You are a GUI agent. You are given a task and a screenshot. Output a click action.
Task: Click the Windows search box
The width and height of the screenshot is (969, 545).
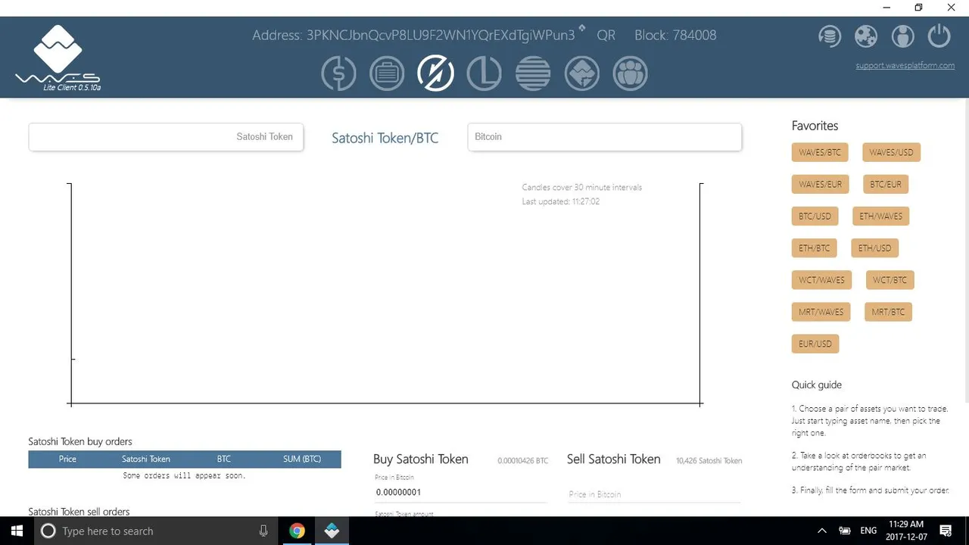(x=155, y=531)
